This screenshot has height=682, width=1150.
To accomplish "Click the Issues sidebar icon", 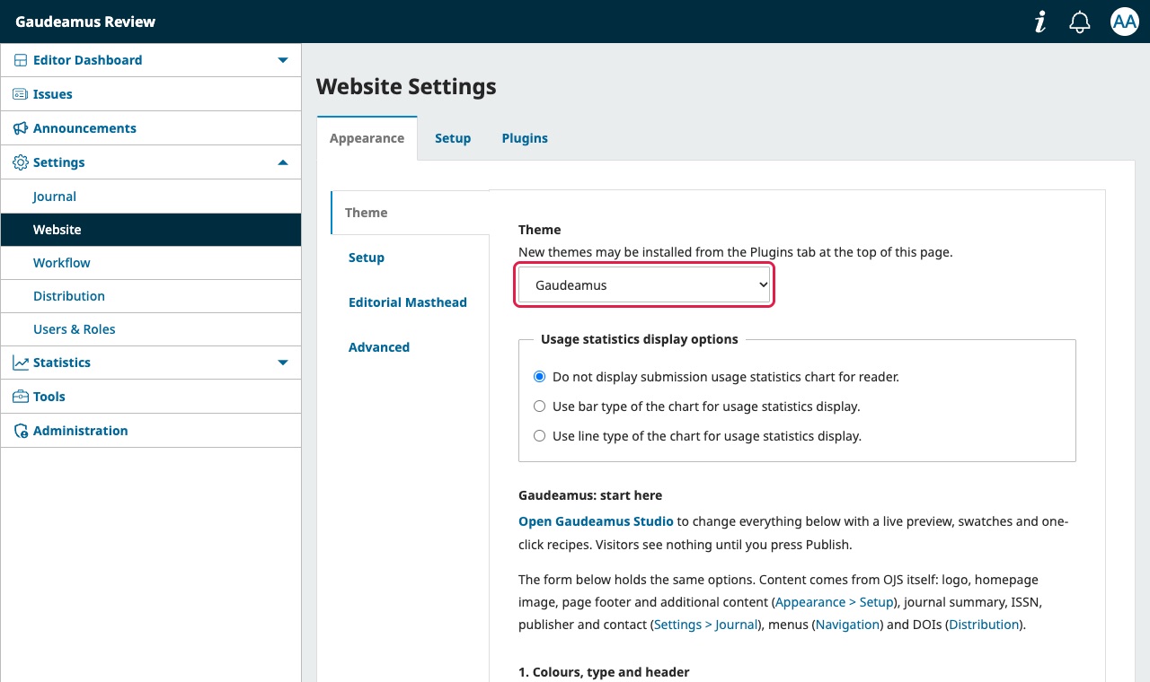I will [x=20, y=94].
